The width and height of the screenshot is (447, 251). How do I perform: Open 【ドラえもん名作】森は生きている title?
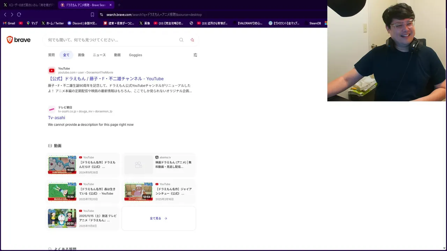[x=97, y=191]
